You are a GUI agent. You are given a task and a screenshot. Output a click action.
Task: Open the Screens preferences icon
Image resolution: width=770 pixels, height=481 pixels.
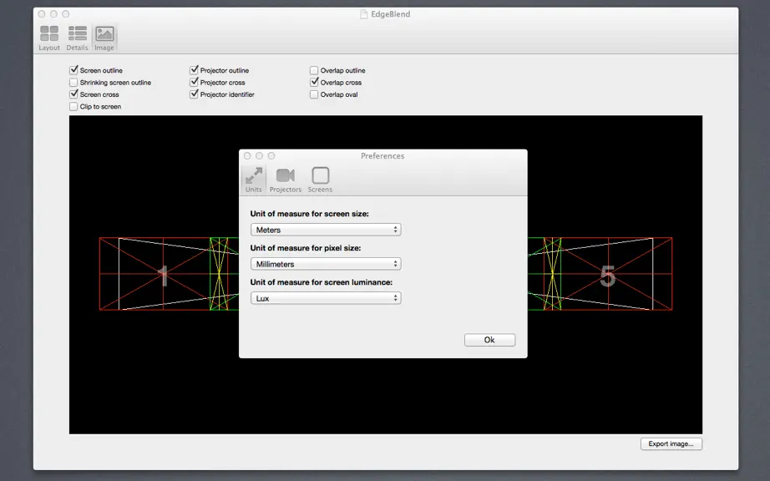320,175
